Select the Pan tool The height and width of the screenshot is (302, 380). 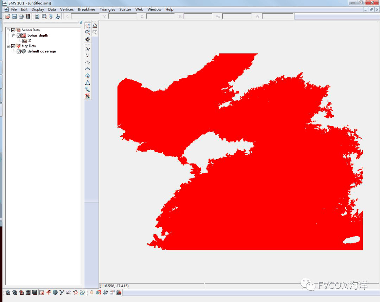tap(88, 25)
